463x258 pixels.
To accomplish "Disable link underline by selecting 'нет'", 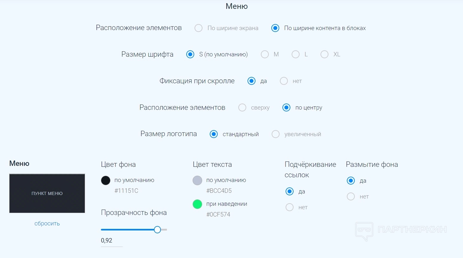I will [290, 207].
